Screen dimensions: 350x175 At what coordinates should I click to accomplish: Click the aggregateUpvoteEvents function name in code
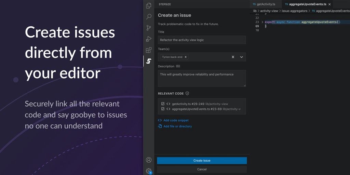point(319,22)
